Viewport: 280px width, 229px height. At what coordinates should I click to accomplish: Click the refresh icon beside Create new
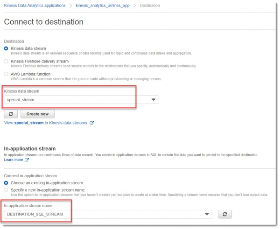click(x=11, y=114)
